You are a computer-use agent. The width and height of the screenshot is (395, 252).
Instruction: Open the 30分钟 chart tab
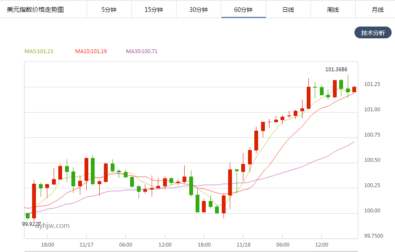point(199,10)
